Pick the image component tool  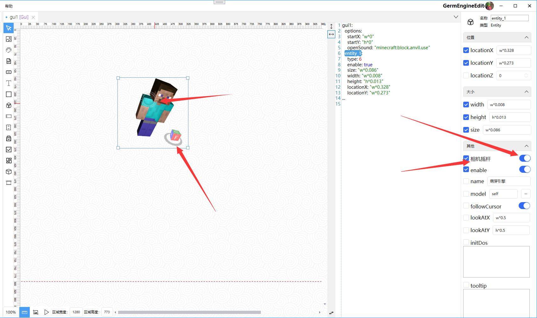click(x=9, y=39)
